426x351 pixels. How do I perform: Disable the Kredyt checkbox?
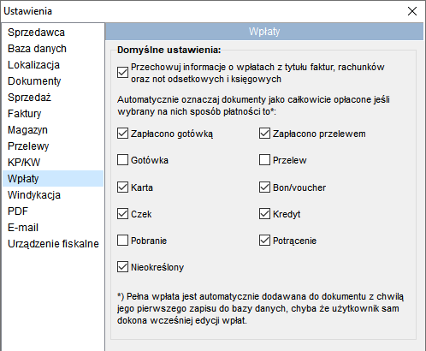264,214
